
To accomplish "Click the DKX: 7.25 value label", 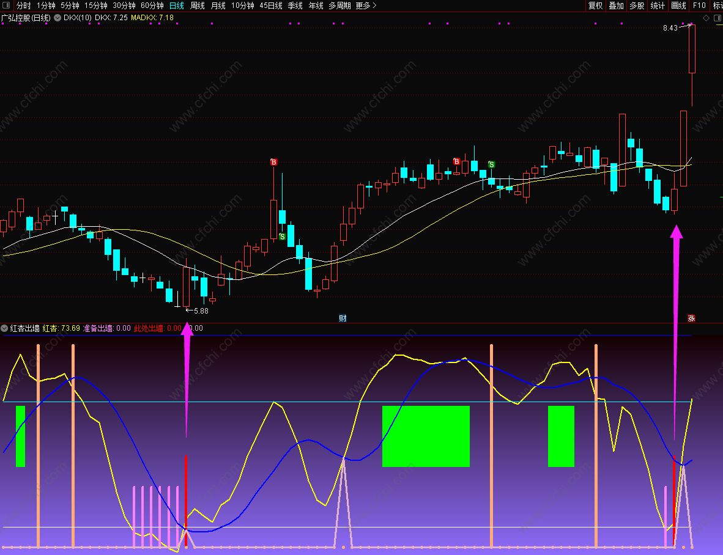I will click(111, 18).
